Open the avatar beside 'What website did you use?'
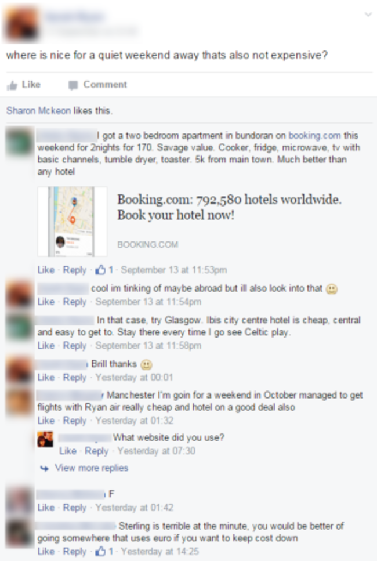This screenshot has width=377, height=561. click(45, 439)
